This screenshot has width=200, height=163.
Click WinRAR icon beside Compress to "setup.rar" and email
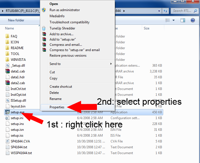[x=44, y=50]
